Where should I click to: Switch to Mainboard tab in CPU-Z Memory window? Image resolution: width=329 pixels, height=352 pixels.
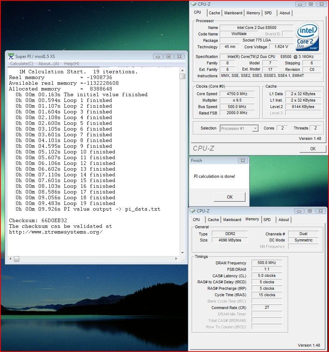pos(232,220)
